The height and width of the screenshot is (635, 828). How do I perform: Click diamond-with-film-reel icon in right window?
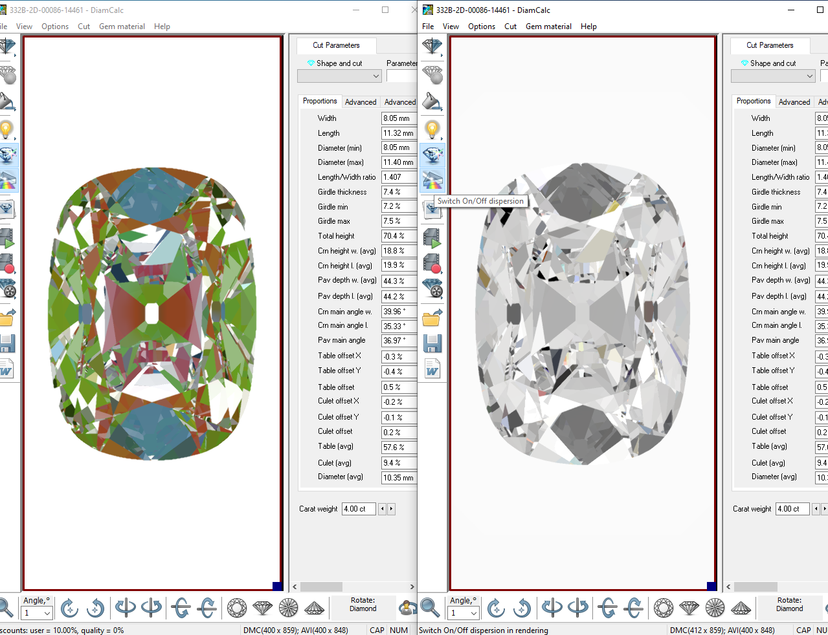(x=432, y=288)
